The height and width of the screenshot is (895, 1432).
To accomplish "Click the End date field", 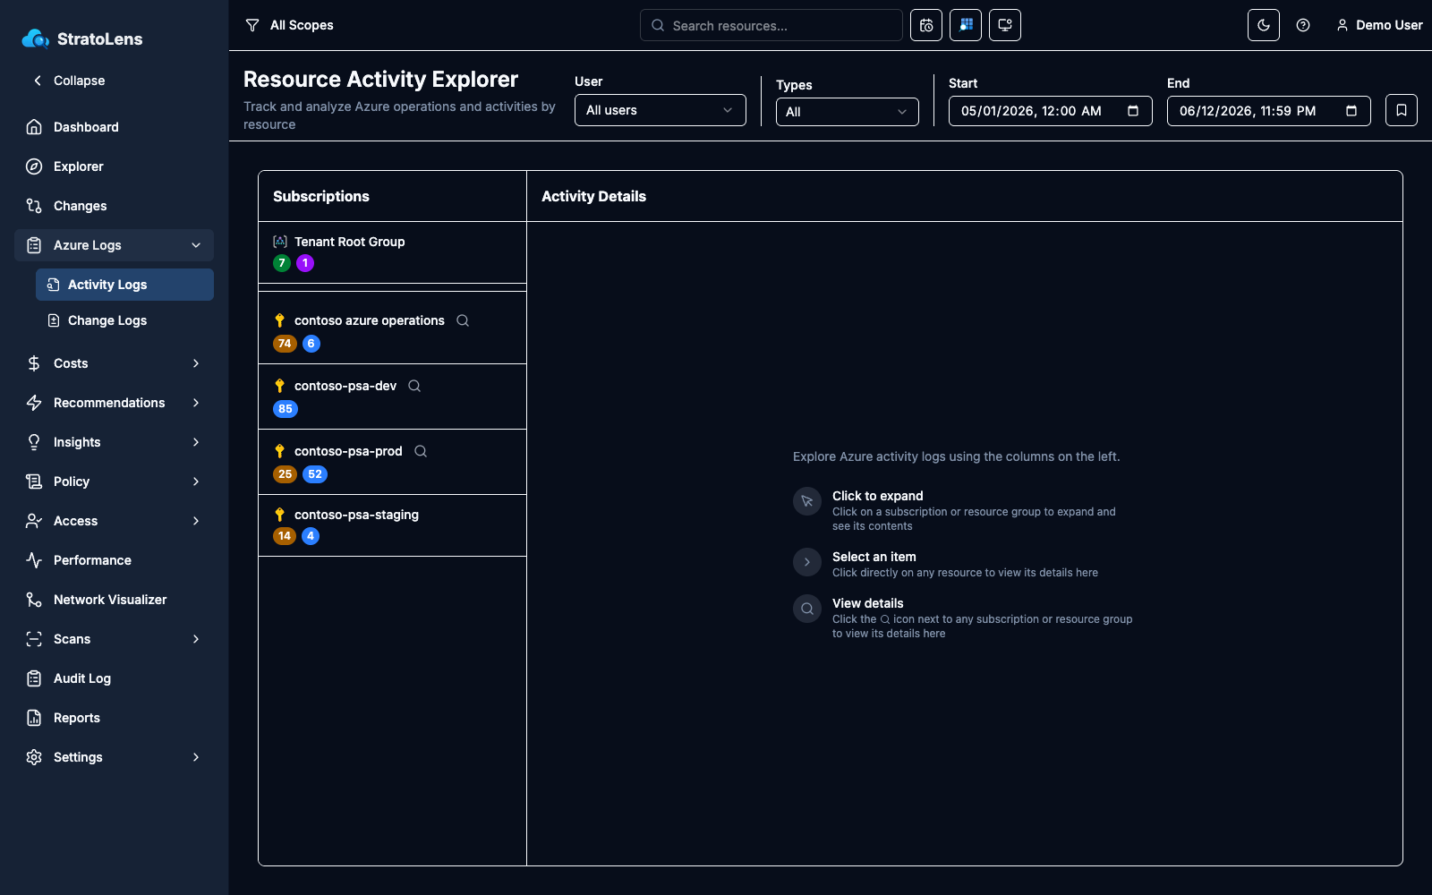I will point(1269,111).
